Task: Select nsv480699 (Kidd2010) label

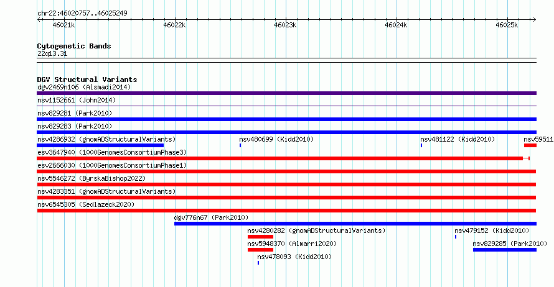Action: (x=276, y=139)
